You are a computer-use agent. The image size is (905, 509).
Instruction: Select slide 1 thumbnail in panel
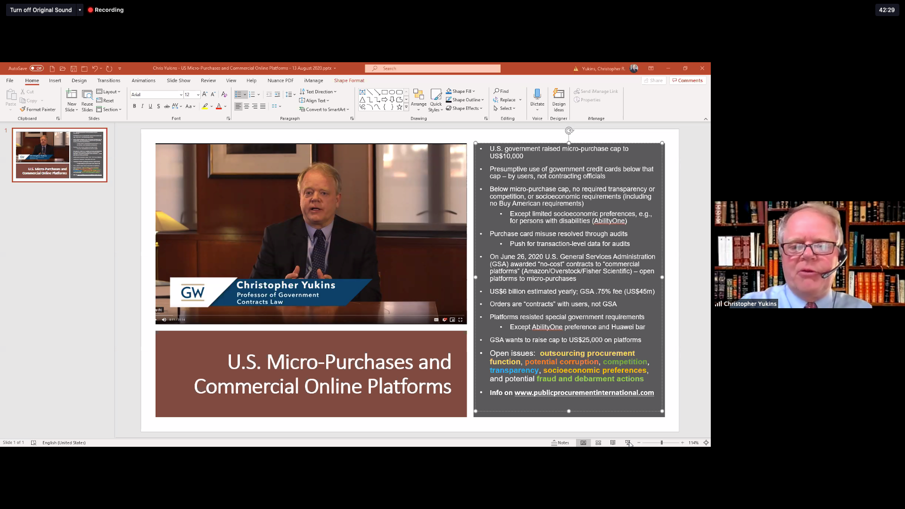point(59,155)
